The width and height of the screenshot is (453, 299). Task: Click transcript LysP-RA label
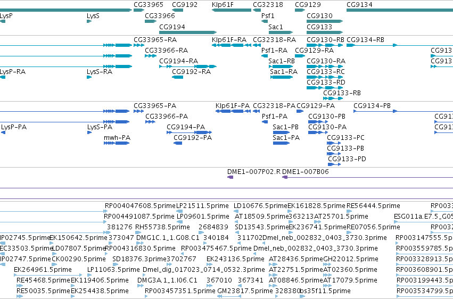coord(13,72)
